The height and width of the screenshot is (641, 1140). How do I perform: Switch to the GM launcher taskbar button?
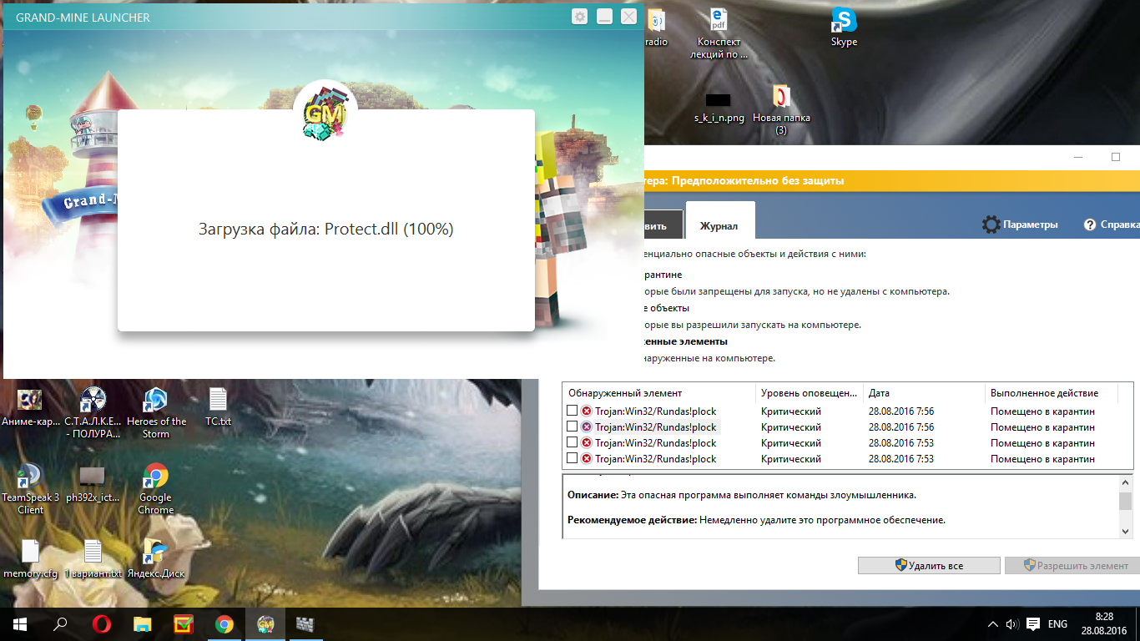pos(265,623)
